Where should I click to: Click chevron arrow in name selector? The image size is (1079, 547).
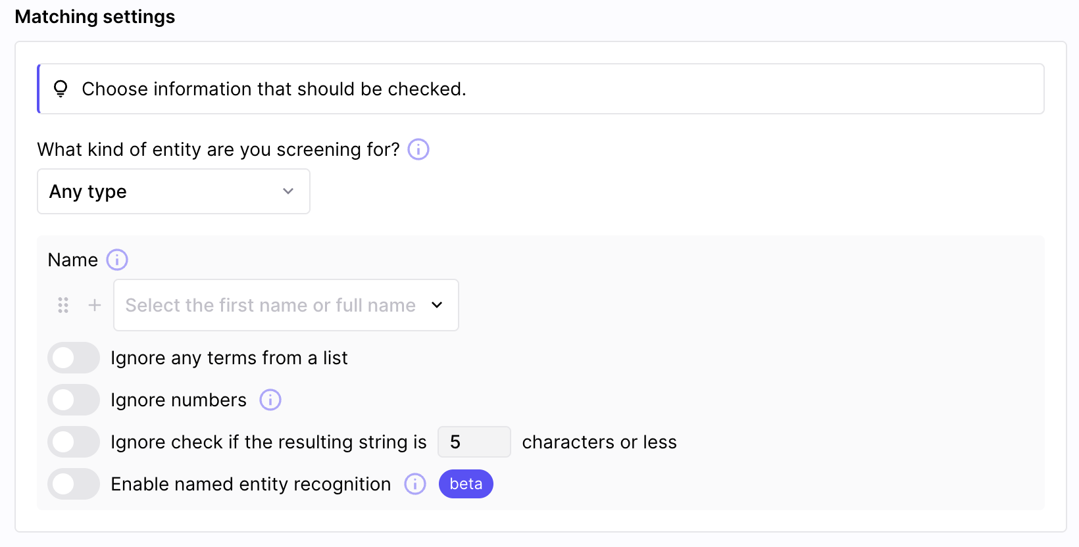click(x=437, y=305)
